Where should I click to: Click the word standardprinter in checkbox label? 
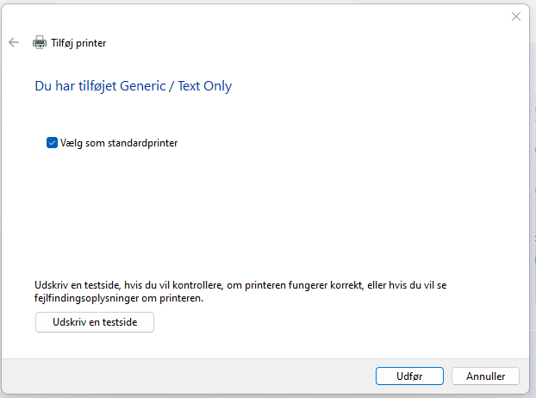142,143
